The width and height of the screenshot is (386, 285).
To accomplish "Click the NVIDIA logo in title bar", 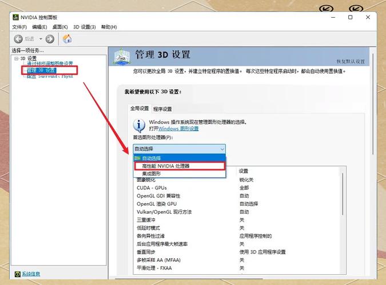I will click(15, 17).
